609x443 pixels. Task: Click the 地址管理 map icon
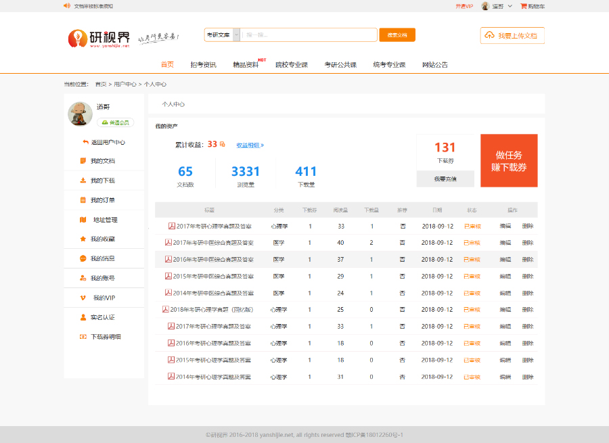click(x=83, y=220)
